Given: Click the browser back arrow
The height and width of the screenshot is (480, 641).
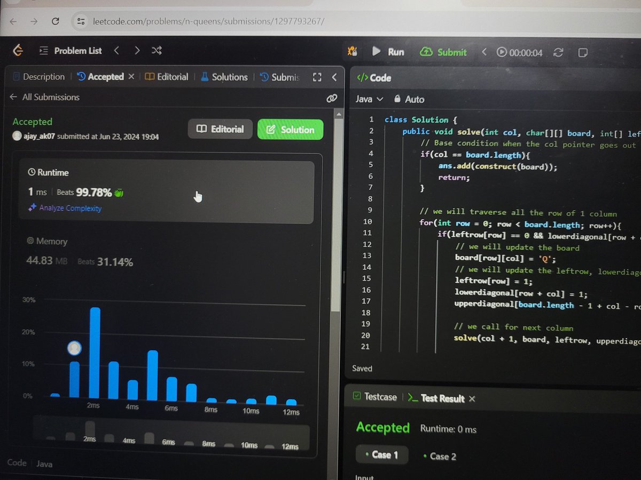Looking at the screenshot, I should pyautogui.click(x=13, y=21).
